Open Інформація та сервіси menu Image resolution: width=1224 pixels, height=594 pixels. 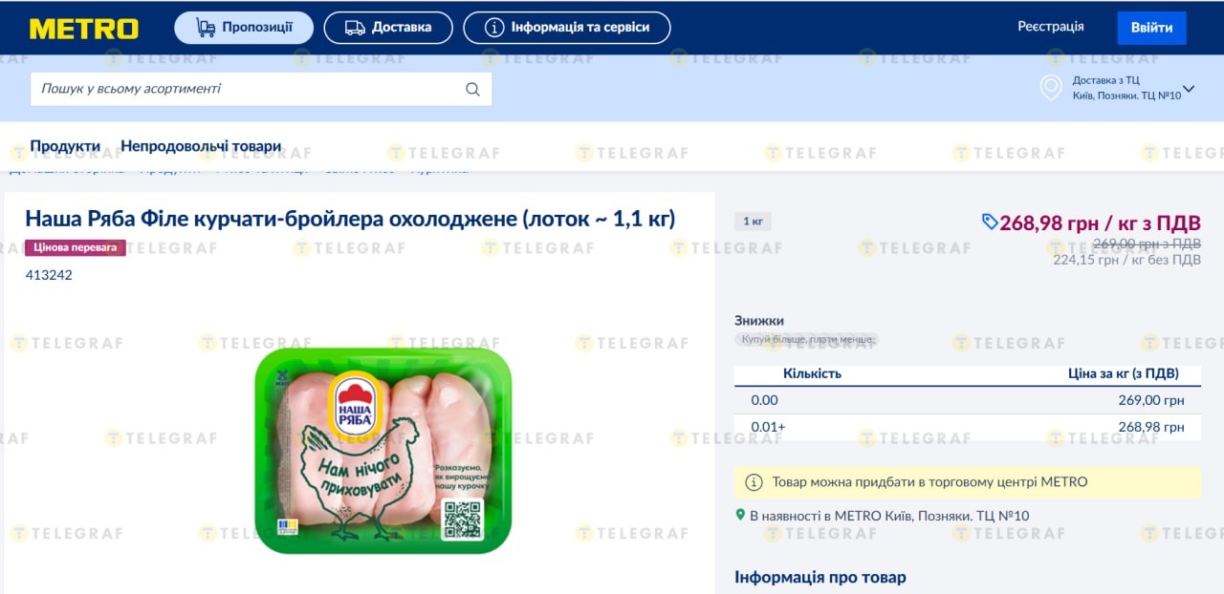[567, 28]
